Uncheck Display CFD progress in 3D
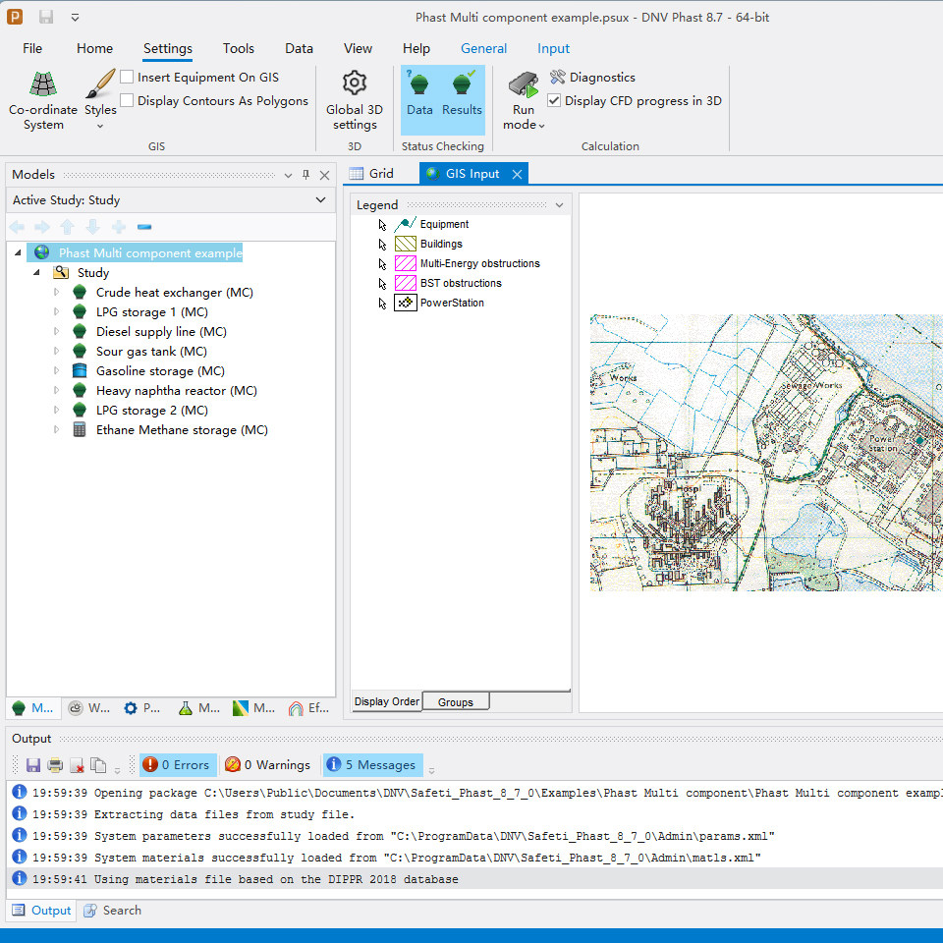Viewport: 943px width, 943px height. coord(555,100)
